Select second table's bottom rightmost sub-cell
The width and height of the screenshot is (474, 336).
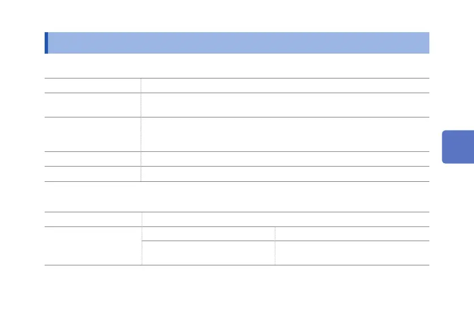(x=352, y=253)
